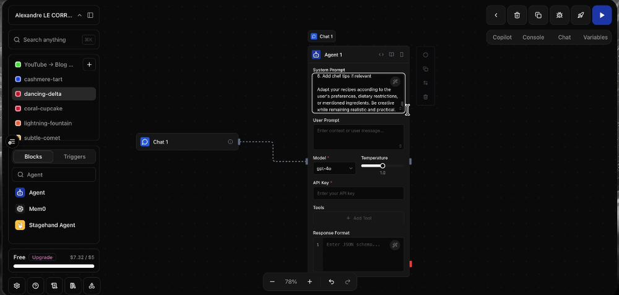Open Agent 1 documentation book icon

[x=392, y=54]
